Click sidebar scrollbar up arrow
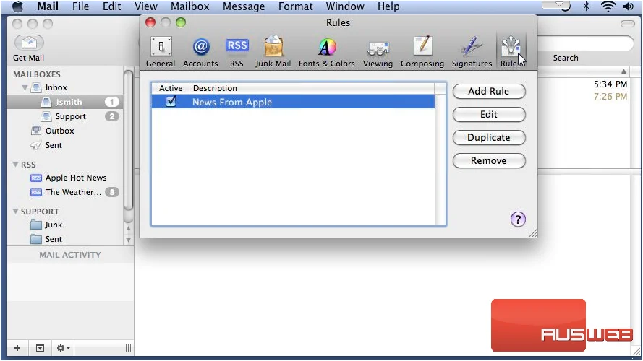Viewport: 643px width, 361px height. [x=128, y=228]
